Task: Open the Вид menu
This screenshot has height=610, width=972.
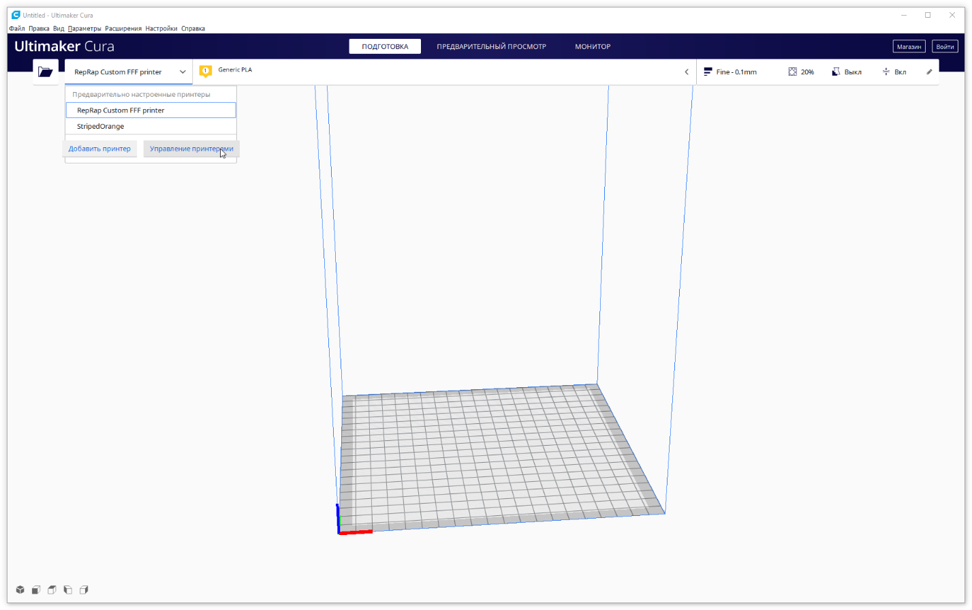Action: 59,29
